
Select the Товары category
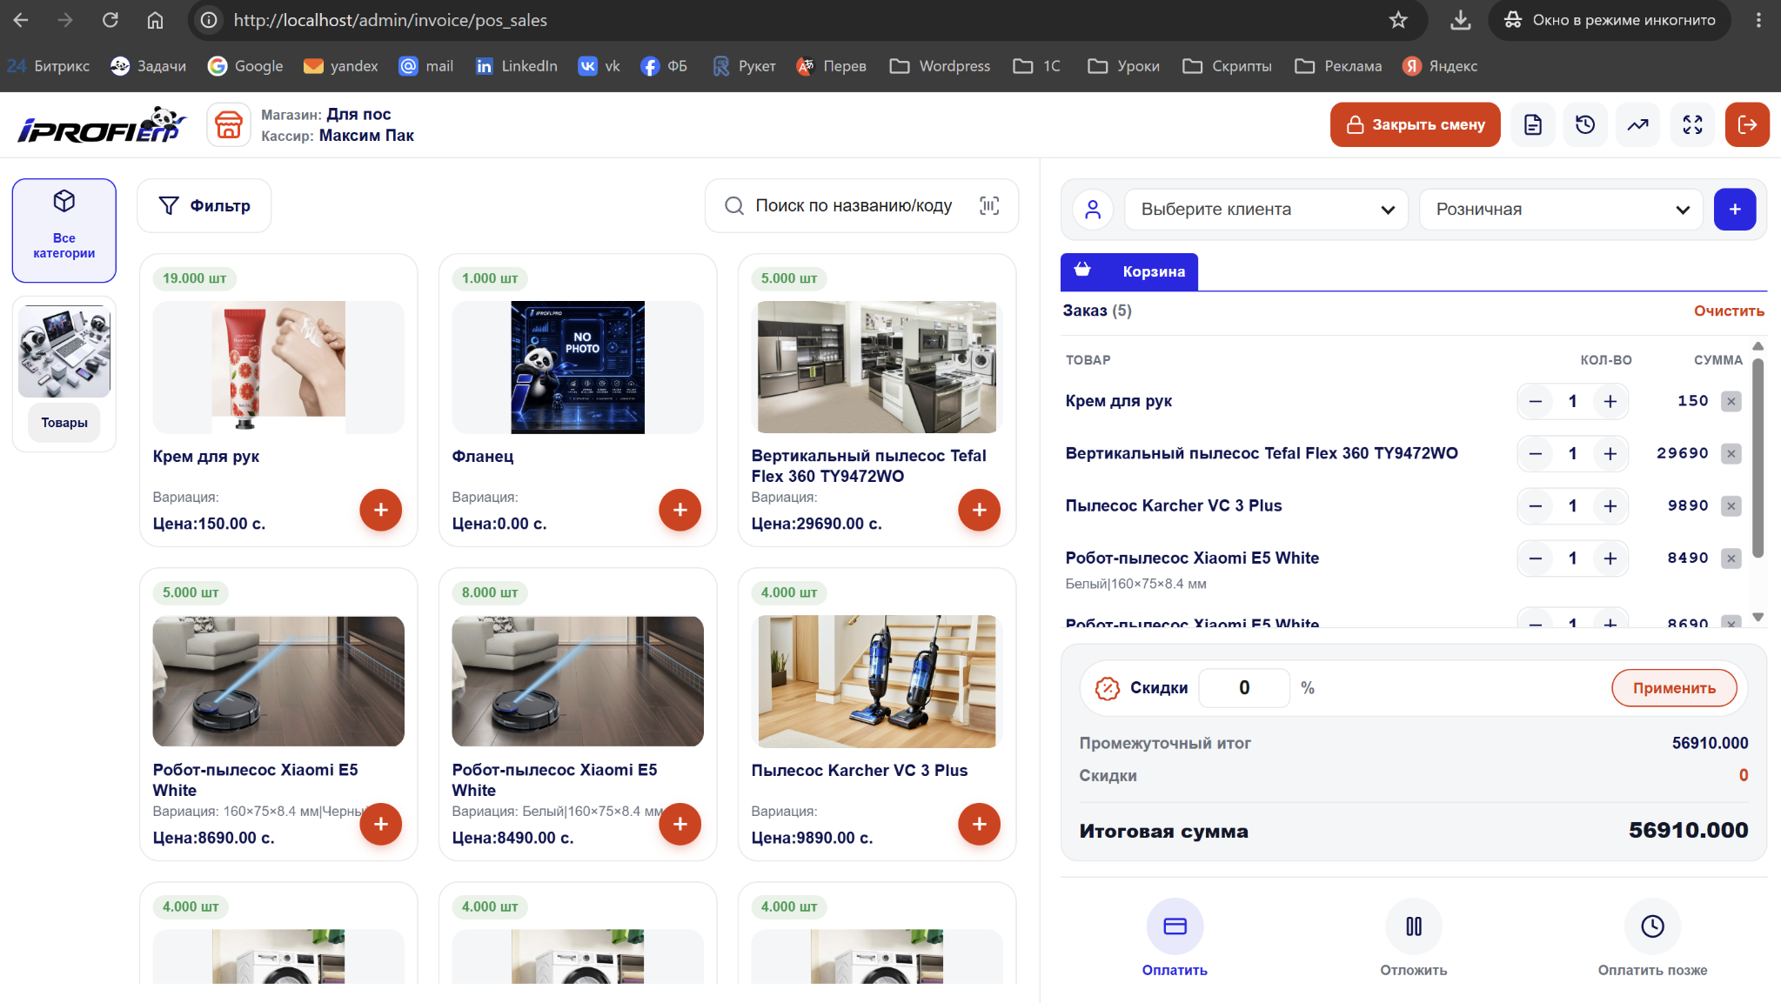[x=64, y=374]
